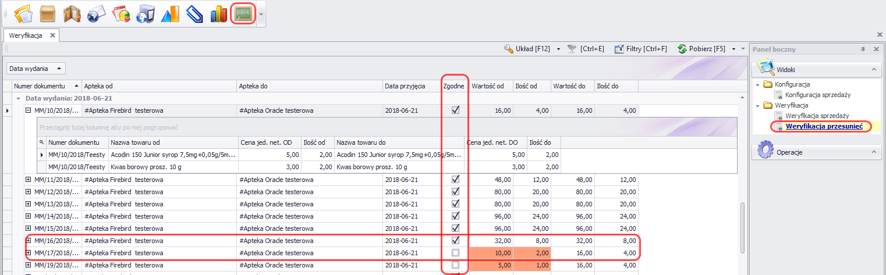Click the blue paperclip toolbar icon
This screenshot has height=275, width=886.
coord(194,14)
